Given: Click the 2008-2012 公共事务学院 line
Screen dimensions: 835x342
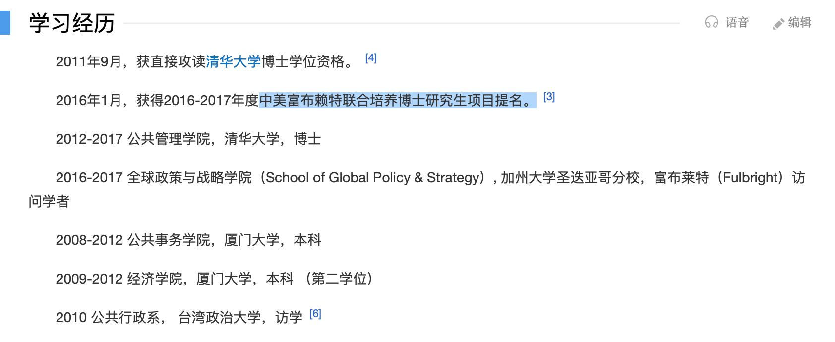Looking at the screenshot, I should coord(188,240).
